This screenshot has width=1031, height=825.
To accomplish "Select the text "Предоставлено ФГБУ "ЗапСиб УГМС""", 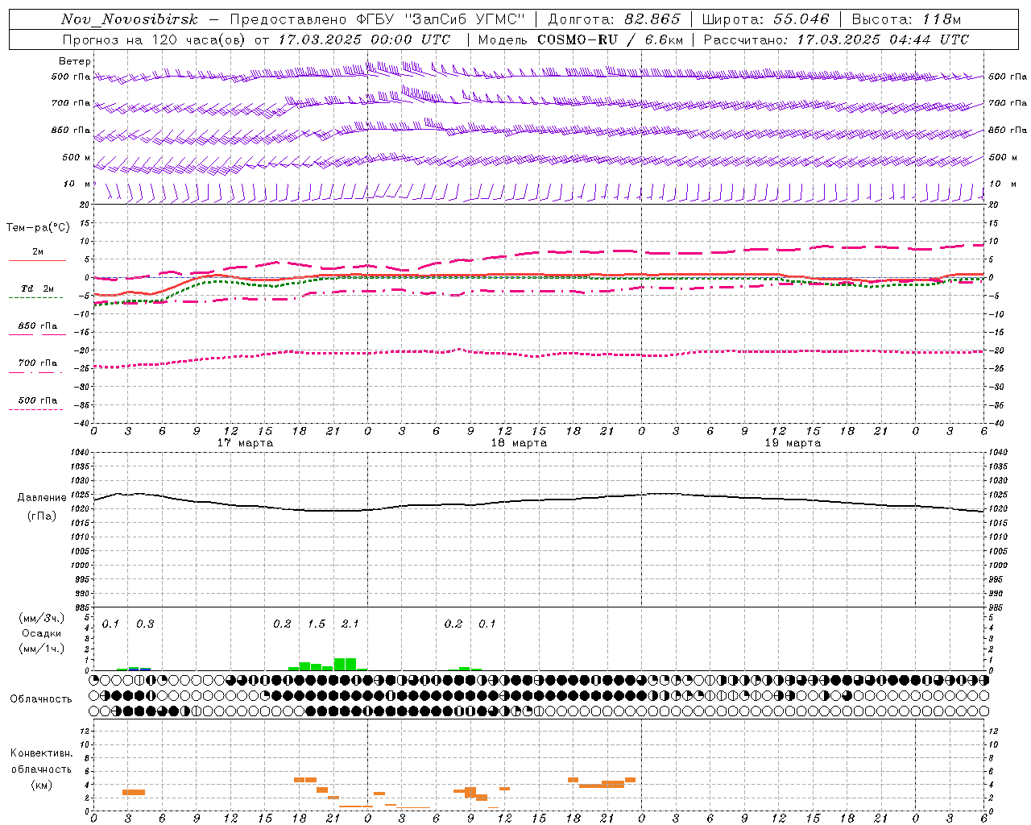I will [378, 19].
